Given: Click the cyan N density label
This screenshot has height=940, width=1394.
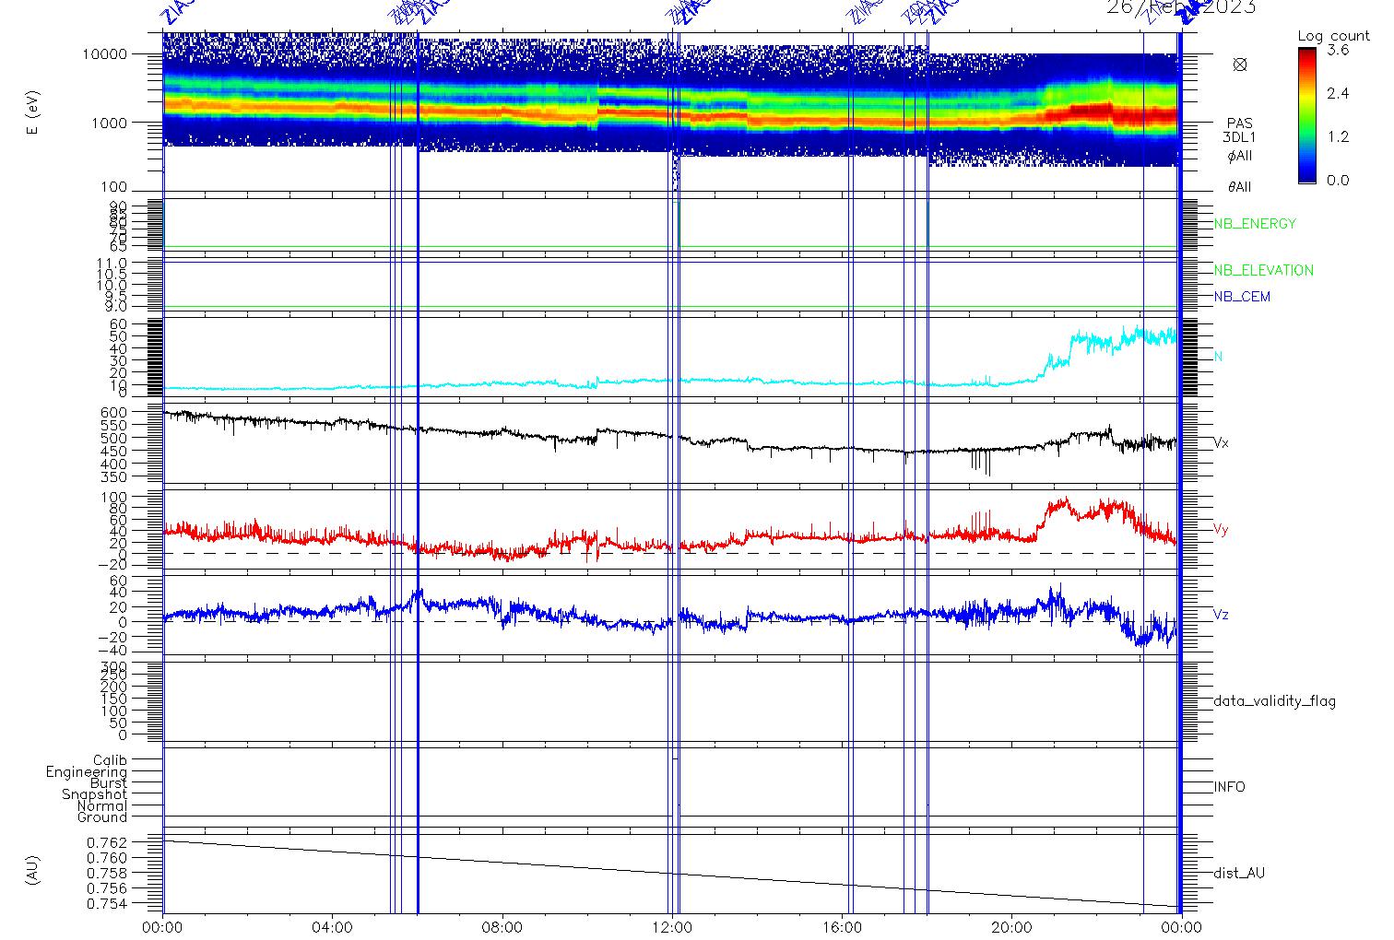Looking at the screenshot, I should click(x=1218, y=357).
